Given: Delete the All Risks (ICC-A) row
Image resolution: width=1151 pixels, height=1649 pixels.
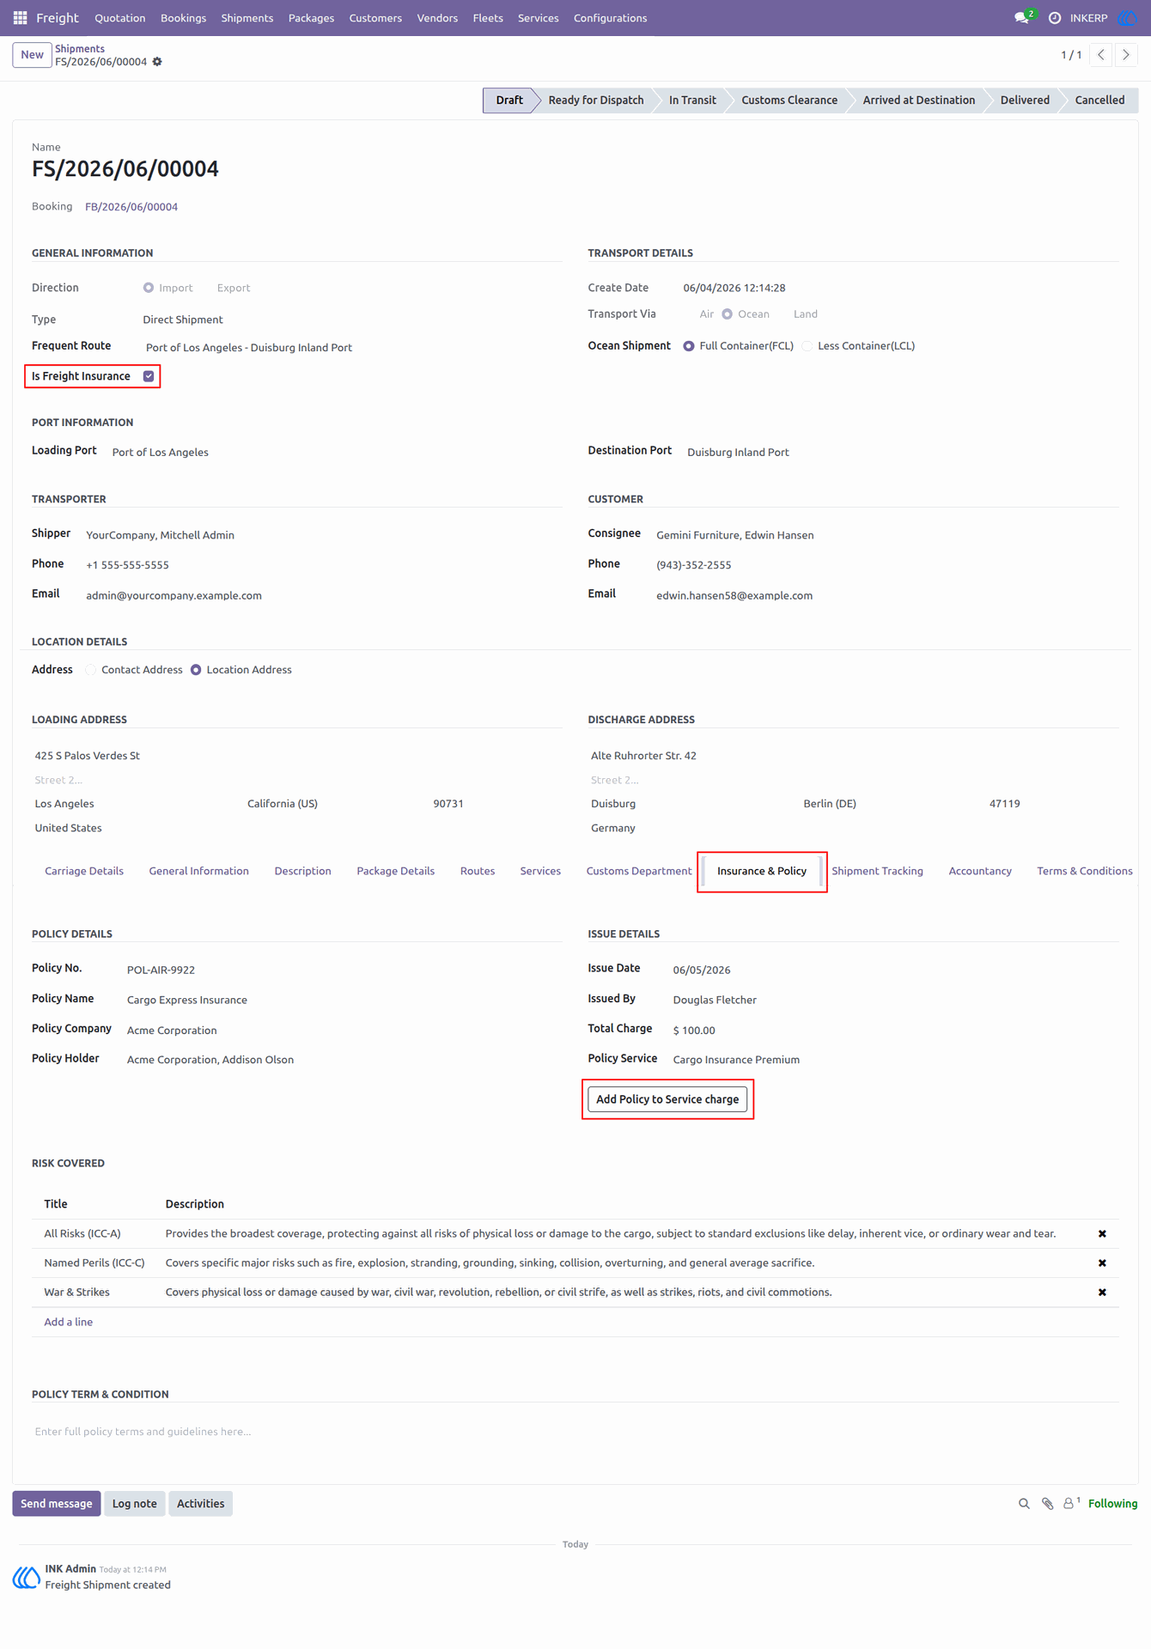Looking at the screenshot, I should coord(1102,1234).
